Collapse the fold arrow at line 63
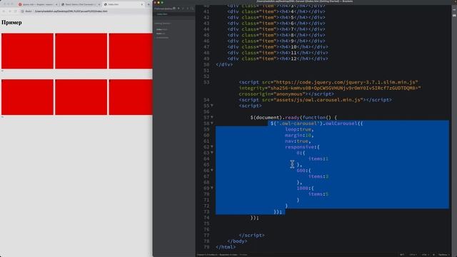 (x=212, y=152)
